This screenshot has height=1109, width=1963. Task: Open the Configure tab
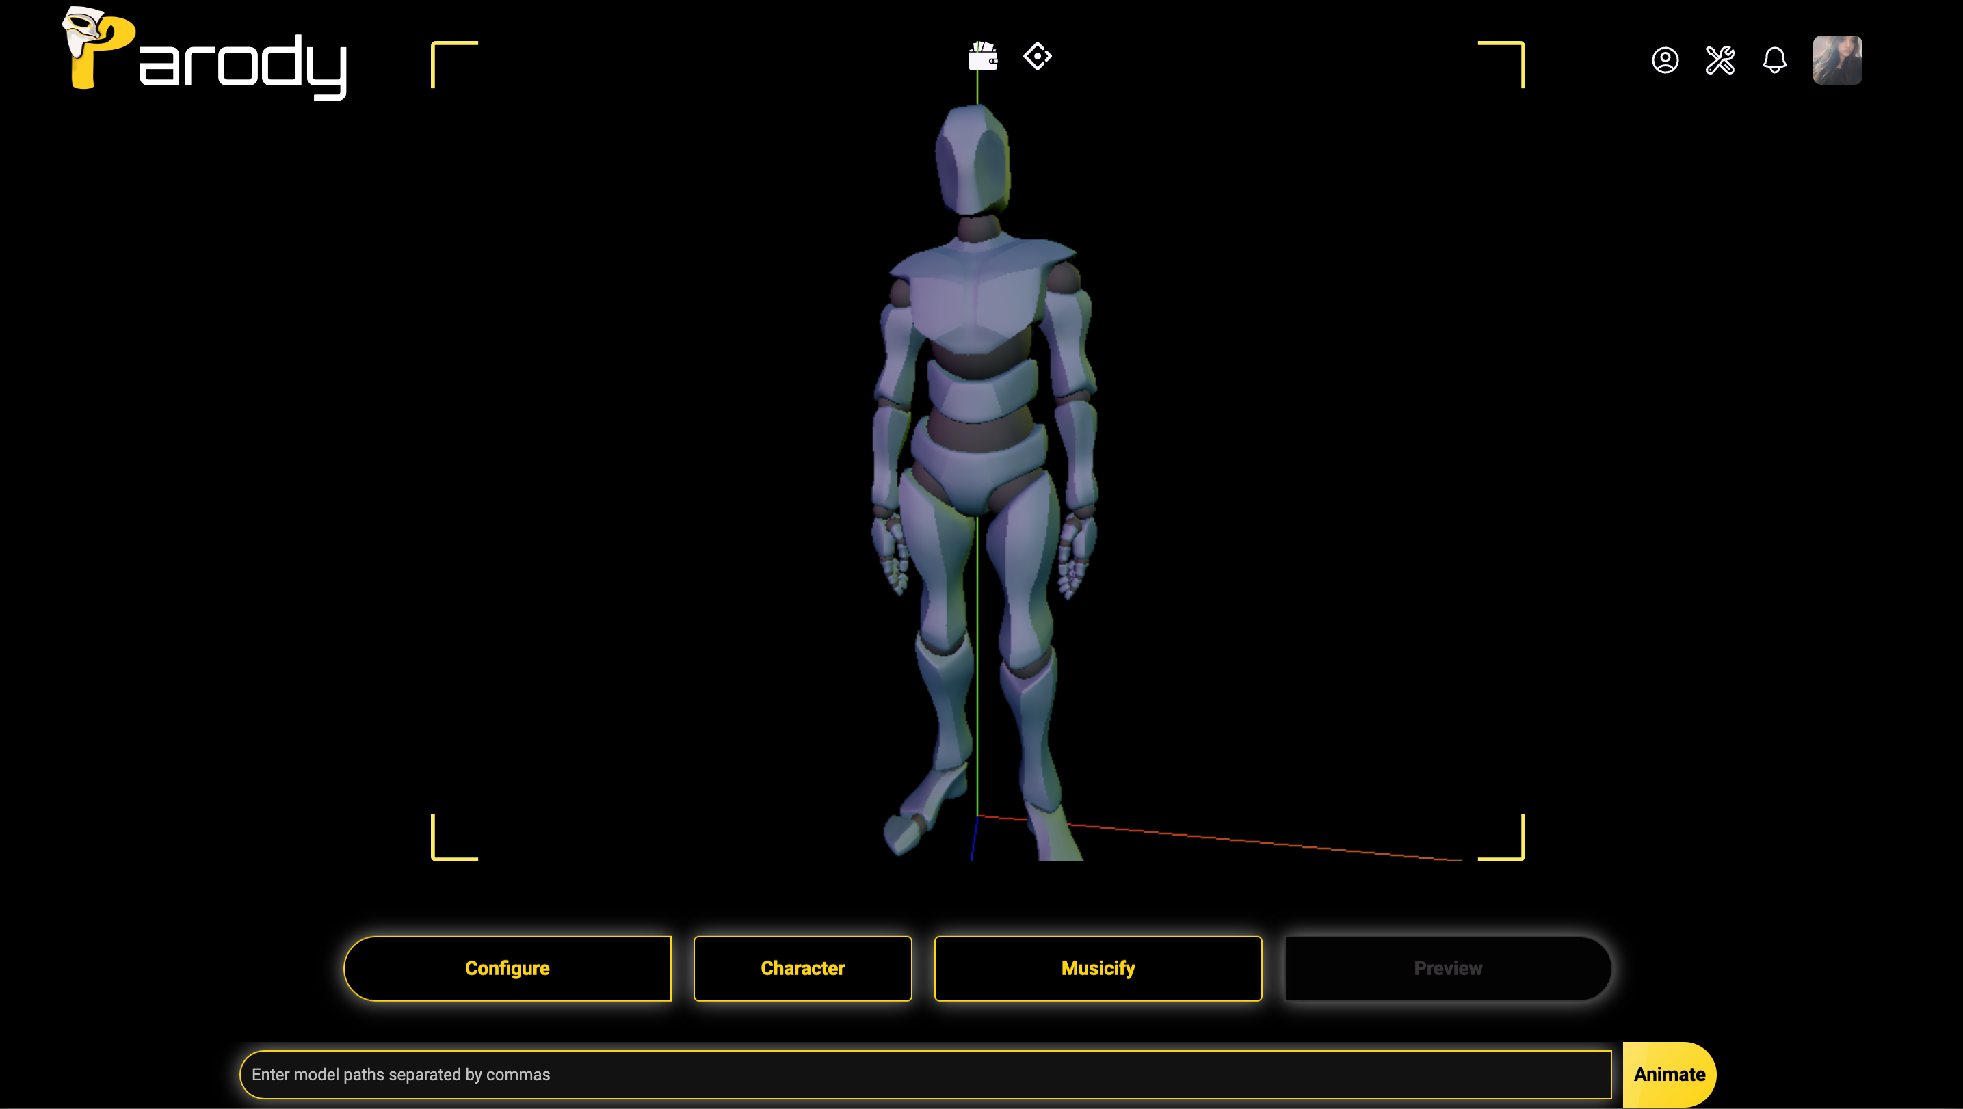508,968
